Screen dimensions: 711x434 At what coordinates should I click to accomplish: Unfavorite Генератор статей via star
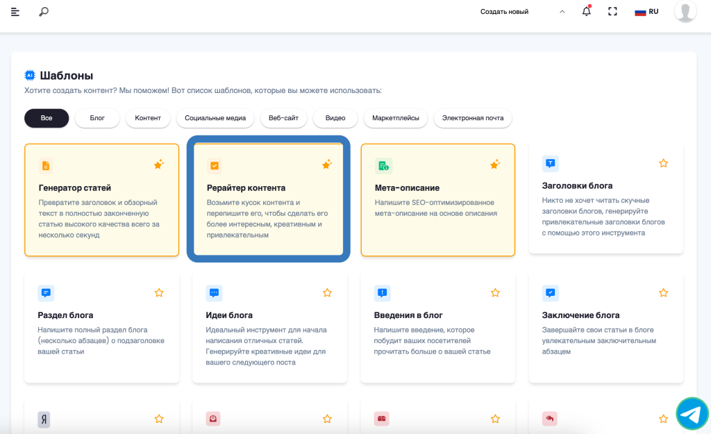(x=159, y=164)
